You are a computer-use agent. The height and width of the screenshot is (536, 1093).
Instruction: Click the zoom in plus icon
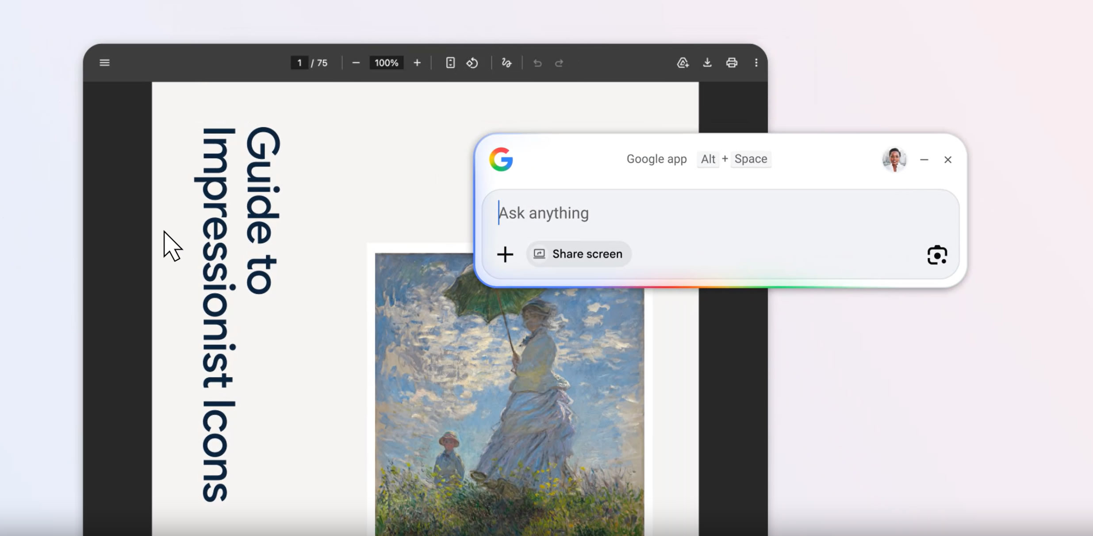coord(417,63)
